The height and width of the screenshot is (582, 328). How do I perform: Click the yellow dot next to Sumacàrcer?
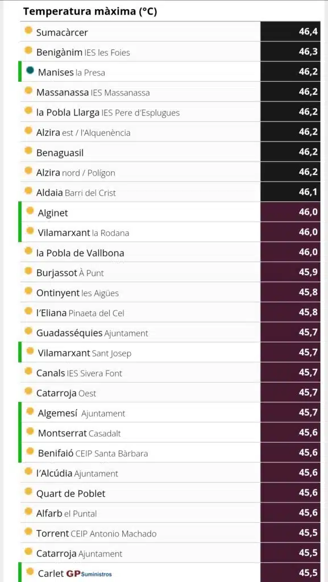[28, 30]
